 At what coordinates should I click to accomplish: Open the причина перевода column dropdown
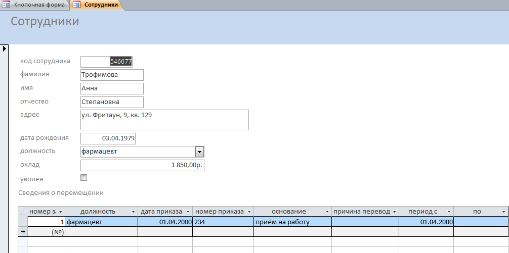394,212
